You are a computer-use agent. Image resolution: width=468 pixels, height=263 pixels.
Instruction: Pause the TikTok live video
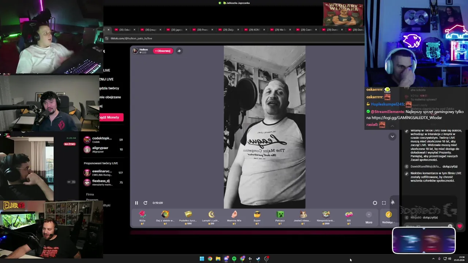point(136,203)
